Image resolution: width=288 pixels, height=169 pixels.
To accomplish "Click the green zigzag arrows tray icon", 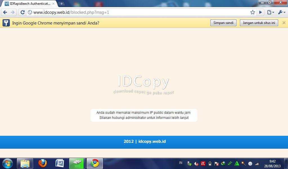I will pyautogui.click(x=230, y=163).
